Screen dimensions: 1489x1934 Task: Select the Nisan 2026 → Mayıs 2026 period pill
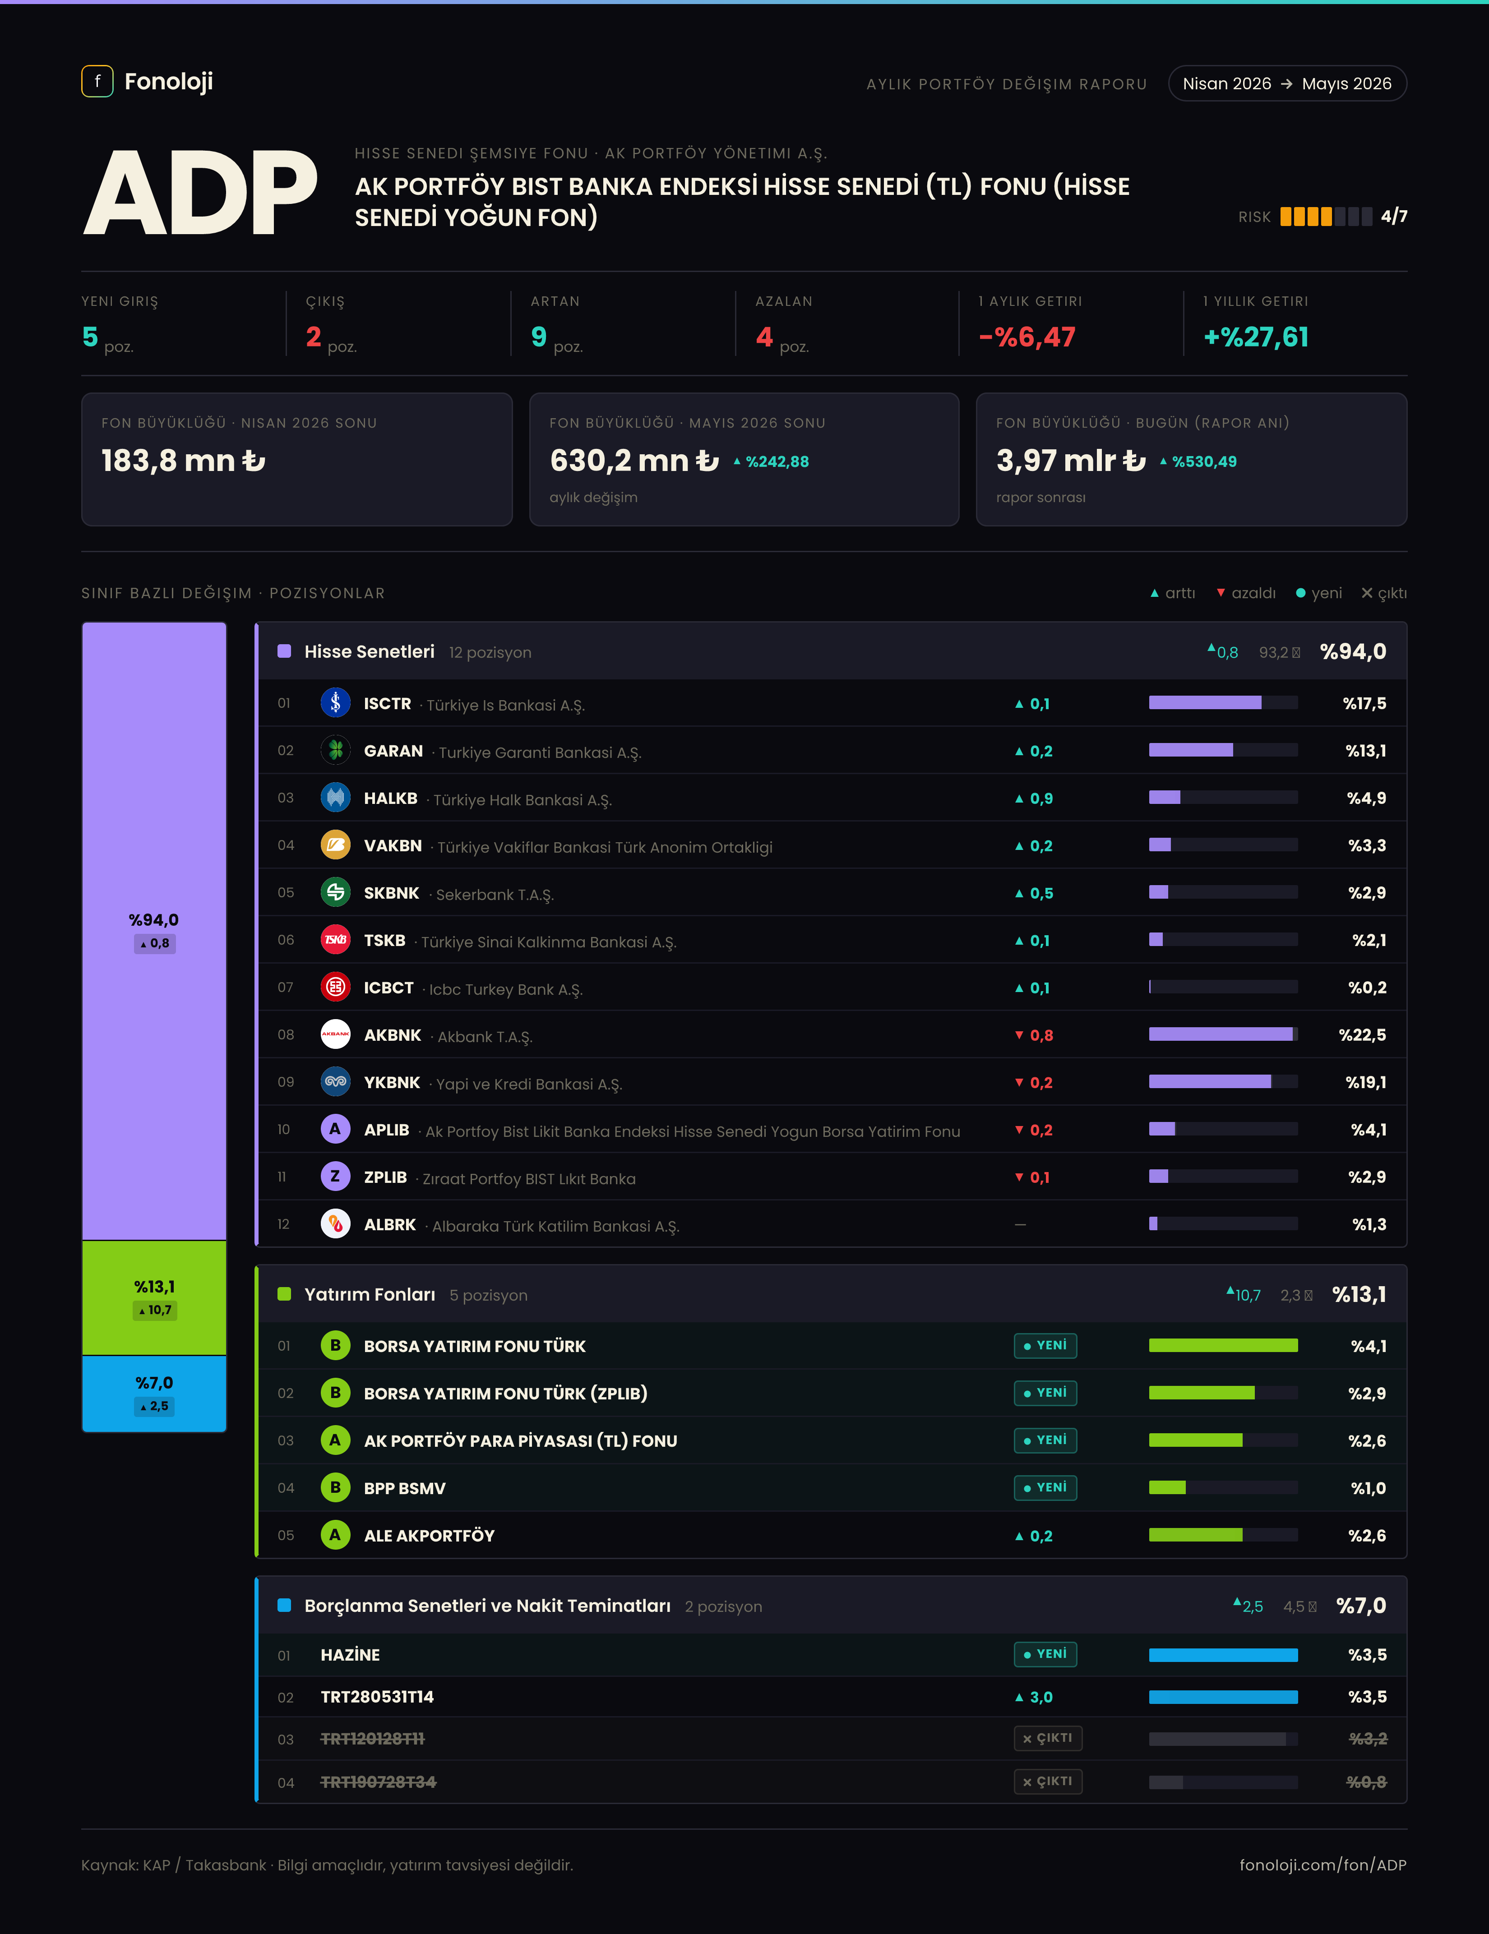[1287, 83]
